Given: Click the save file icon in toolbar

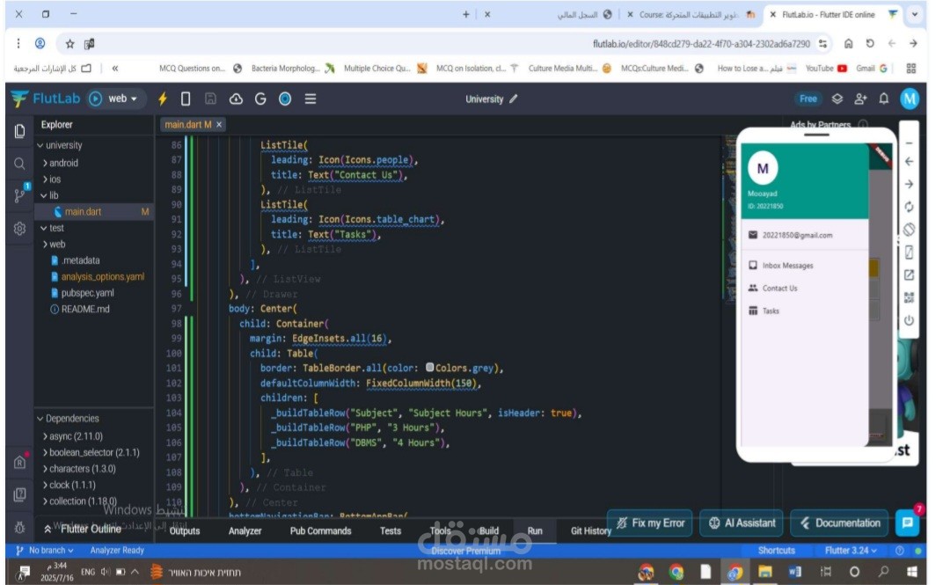Looking at the screenshot, I should (x=210, y=99).
